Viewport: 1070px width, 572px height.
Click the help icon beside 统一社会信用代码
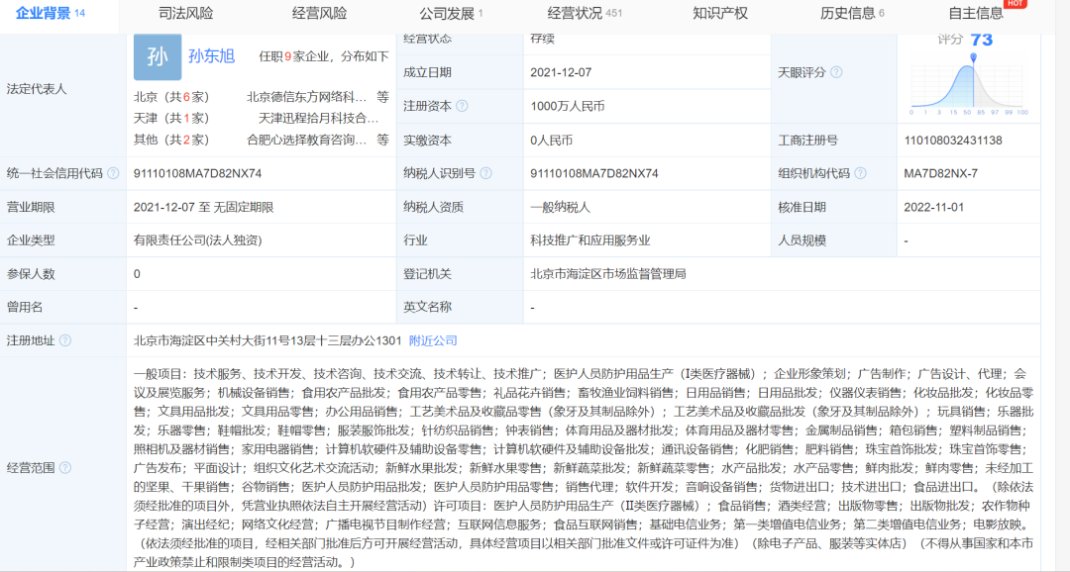[x=112, y=172]
